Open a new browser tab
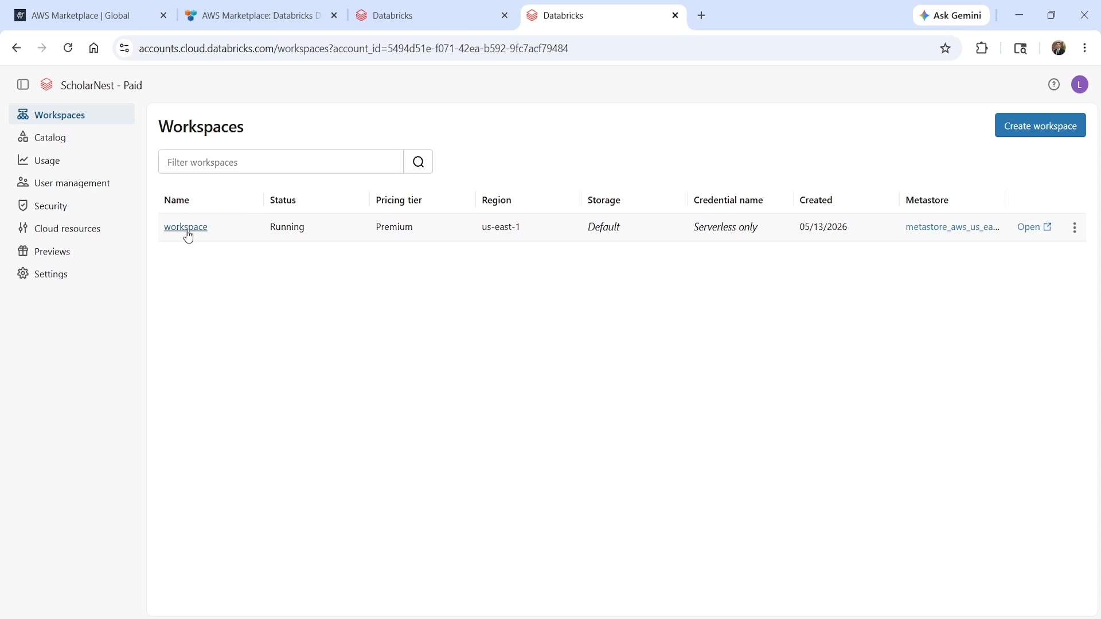 pyautogui.click(x=702, y=16)
